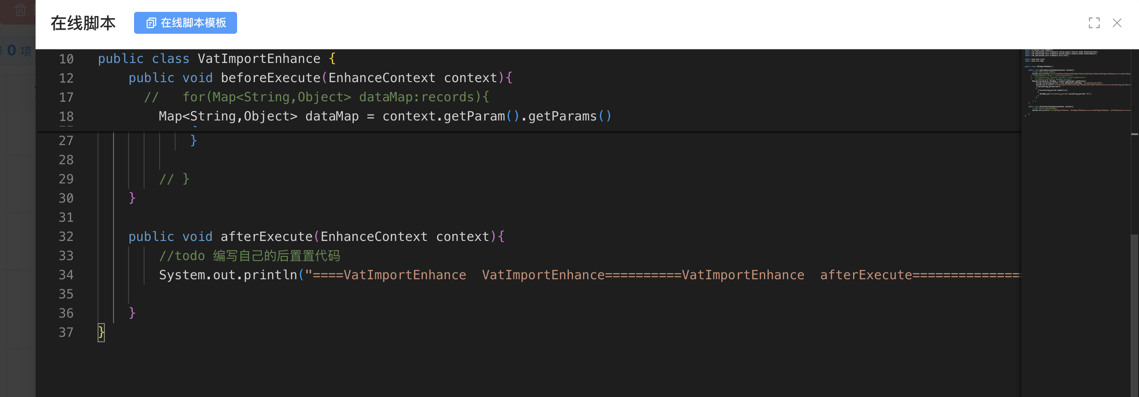Click the commented brace on line 29
Image resolution: width=1139 pixels, height=397 pixels.
pyautogui.click(x=174, y=179)
